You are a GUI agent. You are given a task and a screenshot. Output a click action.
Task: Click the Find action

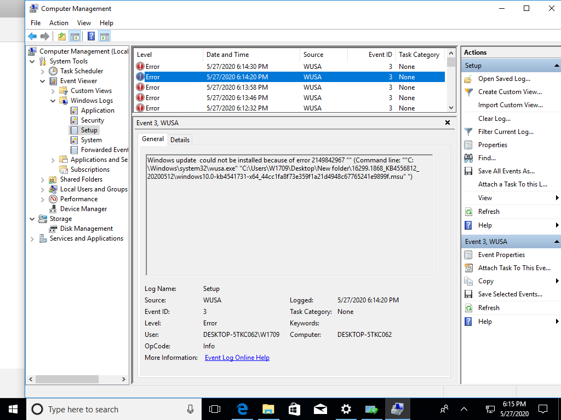(x=487, y=158)
